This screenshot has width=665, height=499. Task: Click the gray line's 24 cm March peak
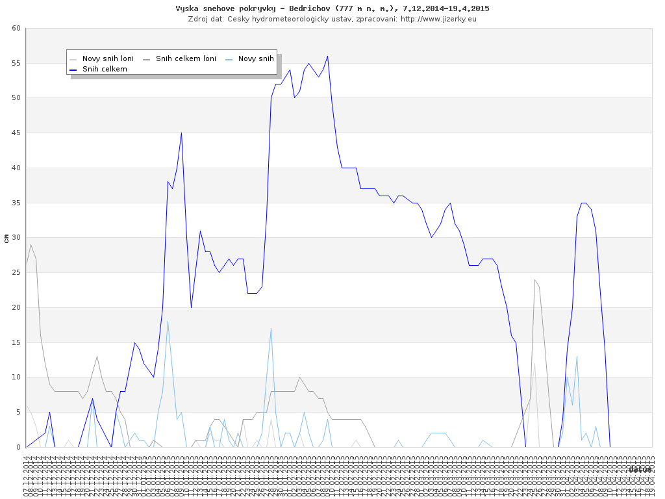(534, 280)
